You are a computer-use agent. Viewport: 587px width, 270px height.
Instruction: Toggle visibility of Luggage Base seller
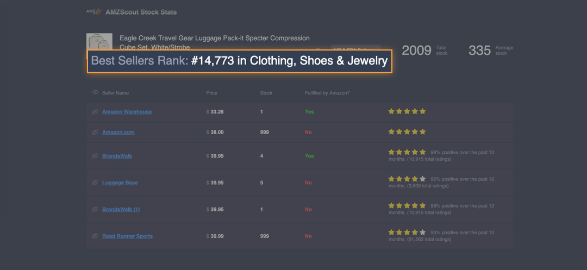pos(95,183)
